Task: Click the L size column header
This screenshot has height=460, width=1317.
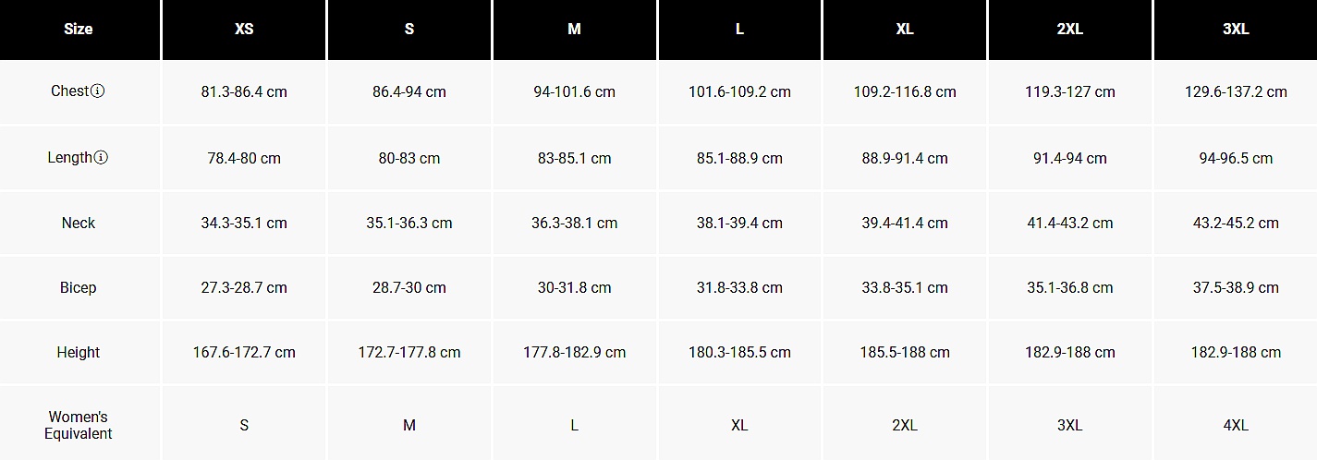Action: (x=739, y=30)
